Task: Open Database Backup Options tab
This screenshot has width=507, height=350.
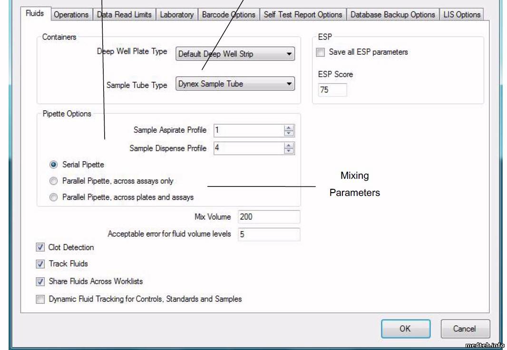Action: point(392,15)
